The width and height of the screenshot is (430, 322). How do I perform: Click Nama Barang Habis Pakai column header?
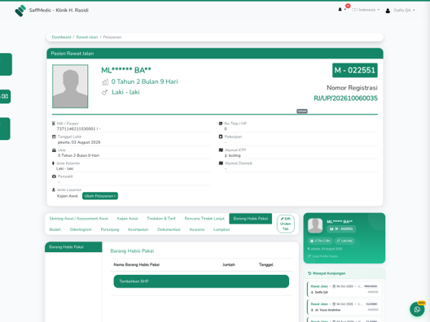[137, 265]
